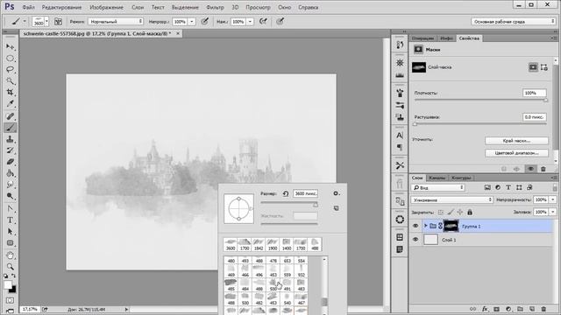
Task: Select the Quick Selection tool
Action: tap(10, 81)
